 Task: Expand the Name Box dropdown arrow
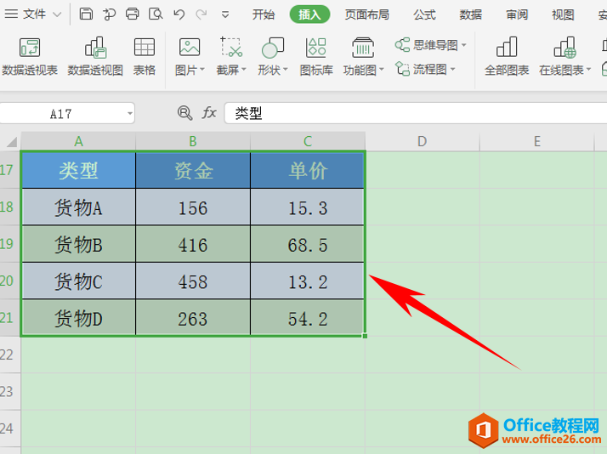tap(130, 114)
